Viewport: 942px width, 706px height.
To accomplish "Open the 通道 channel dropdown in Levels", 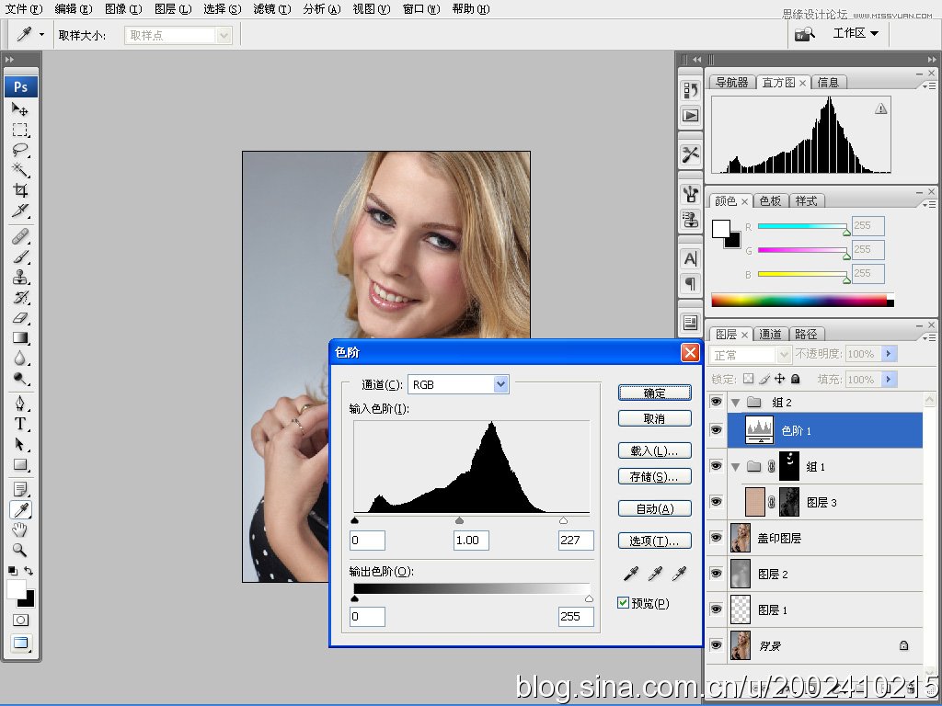I will (458, 384).
